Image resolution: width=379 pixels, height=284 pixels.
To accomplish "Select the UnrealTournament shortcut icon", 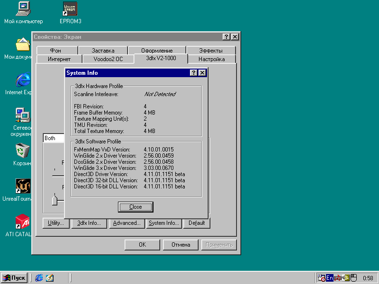I will (x=23, y=186).
